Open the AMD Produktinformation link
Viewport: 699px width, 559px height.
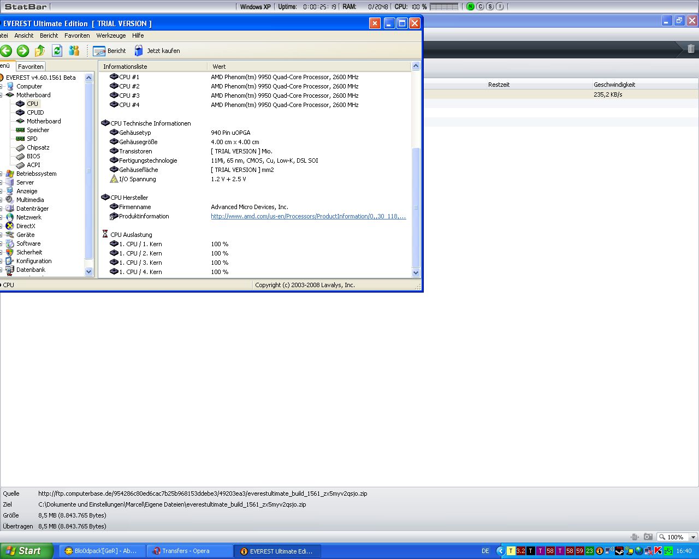click(309, 216)
